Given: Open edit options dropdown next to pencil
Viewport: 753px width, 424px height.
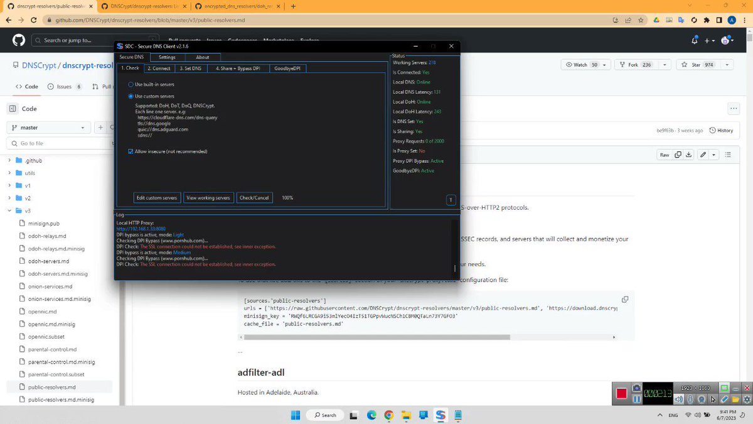Looking at the screenshot, I should (714, 155).
